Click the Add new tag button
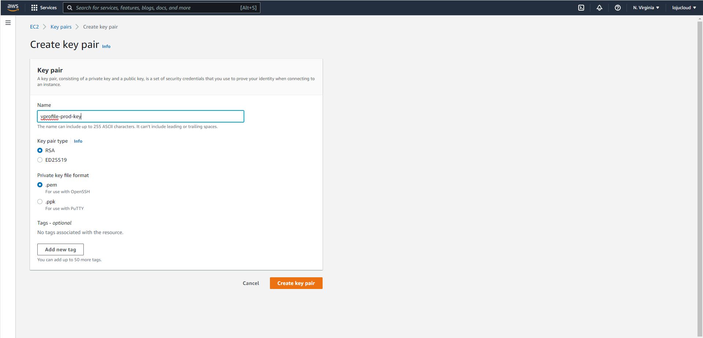Viewport: 703px width, 338px height. (60, 249)
